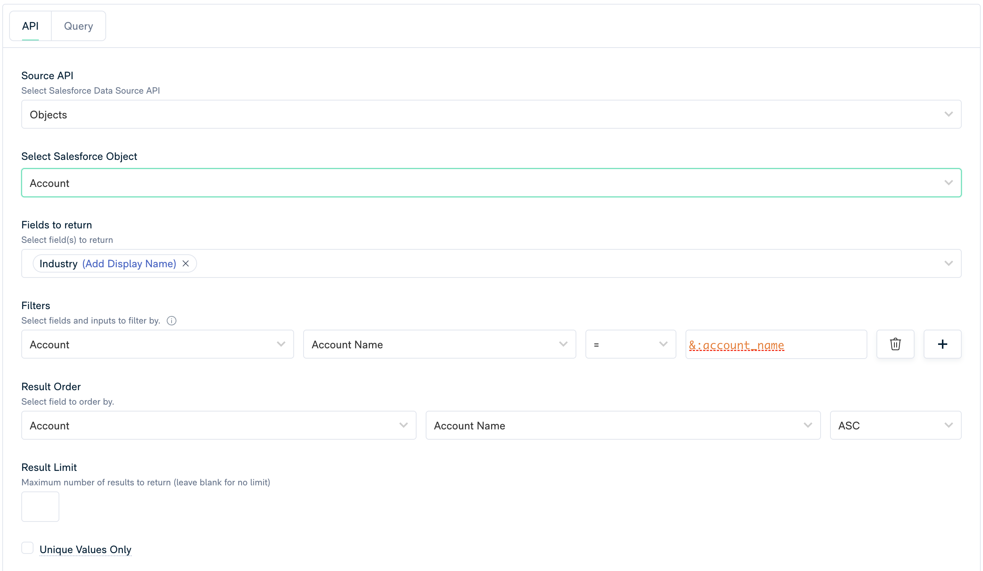Delete the filter with the trash icon

pyautogui.click(x=895, y=344)
